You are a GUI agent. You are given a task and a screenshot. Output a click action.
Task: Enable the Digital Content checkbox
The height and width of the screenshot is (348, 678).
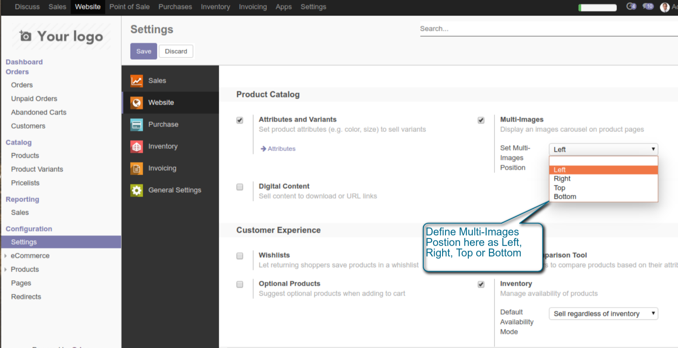[x=240, y=187]
